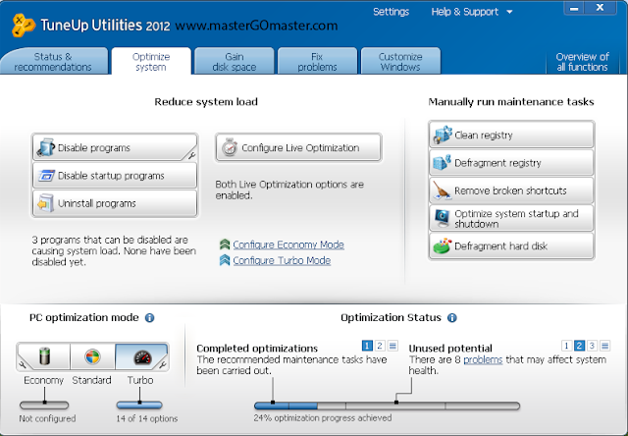This screenshot has width=628, height=436.
Task: Switch to Economy mode
Action: coord(44,356)
